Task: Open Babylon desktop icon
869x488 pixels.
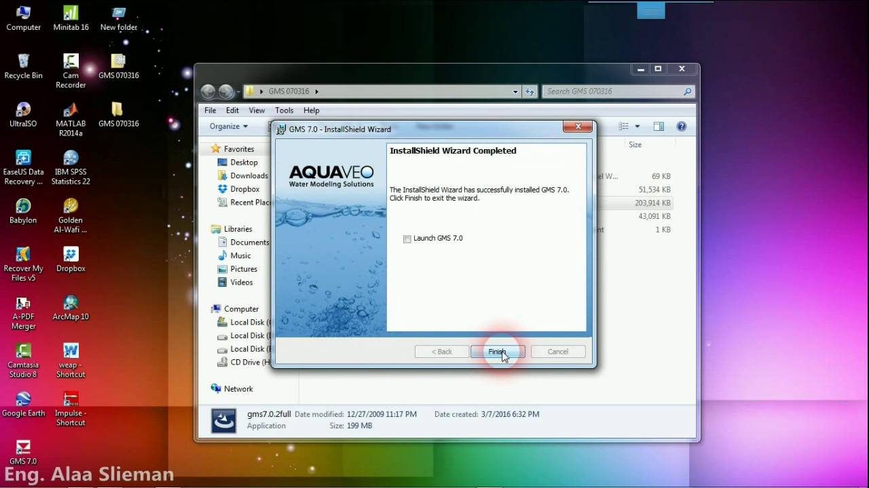Action: (23, 210)
